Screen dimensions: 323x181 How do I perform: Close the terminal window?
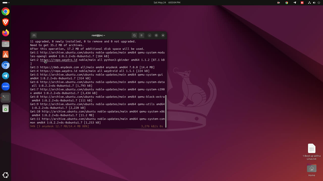coord(163,35)
